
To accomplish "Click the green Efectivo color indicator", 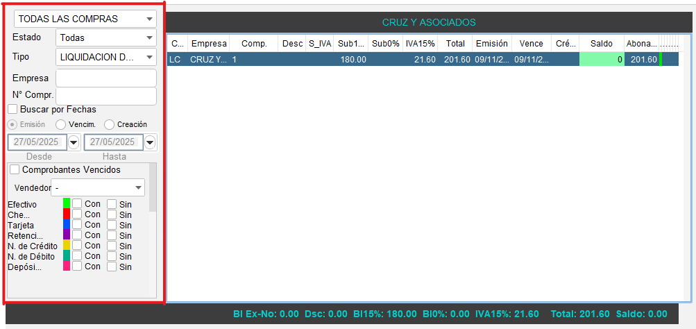I will (67, 204).
